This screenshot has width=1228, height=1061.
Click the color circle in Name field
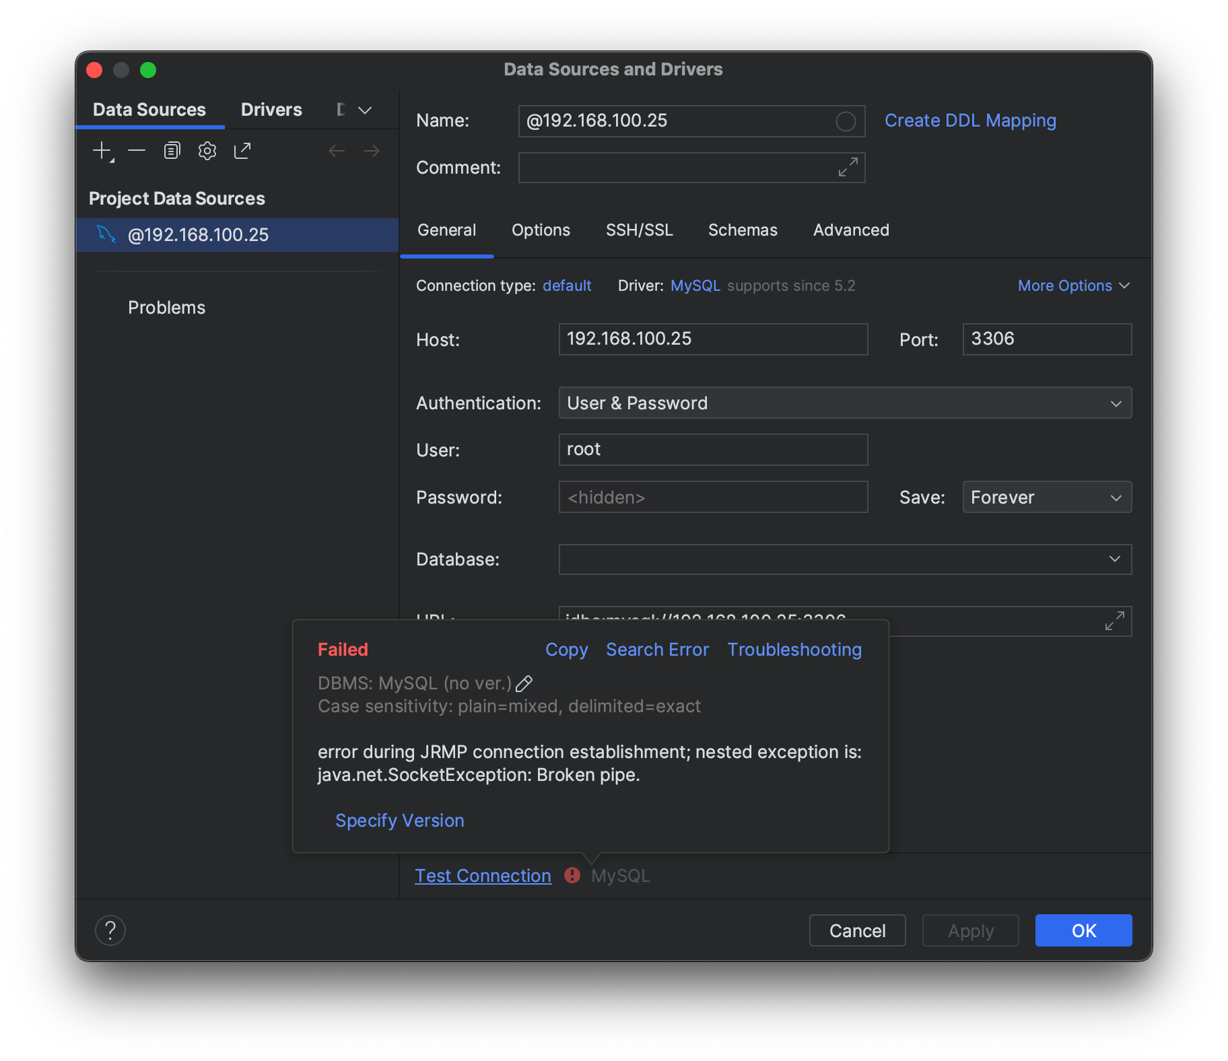(846, 121)
